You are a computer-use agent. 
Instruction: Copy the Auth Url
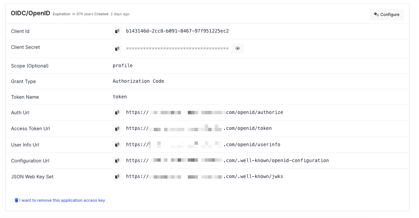tap(117, 112)
